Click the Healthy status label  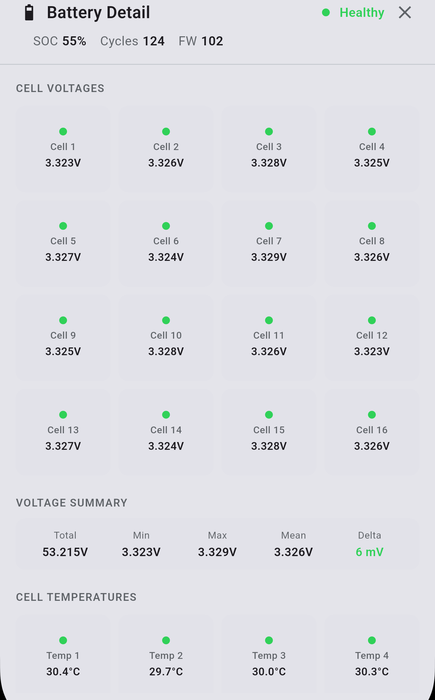pos(362,13)
